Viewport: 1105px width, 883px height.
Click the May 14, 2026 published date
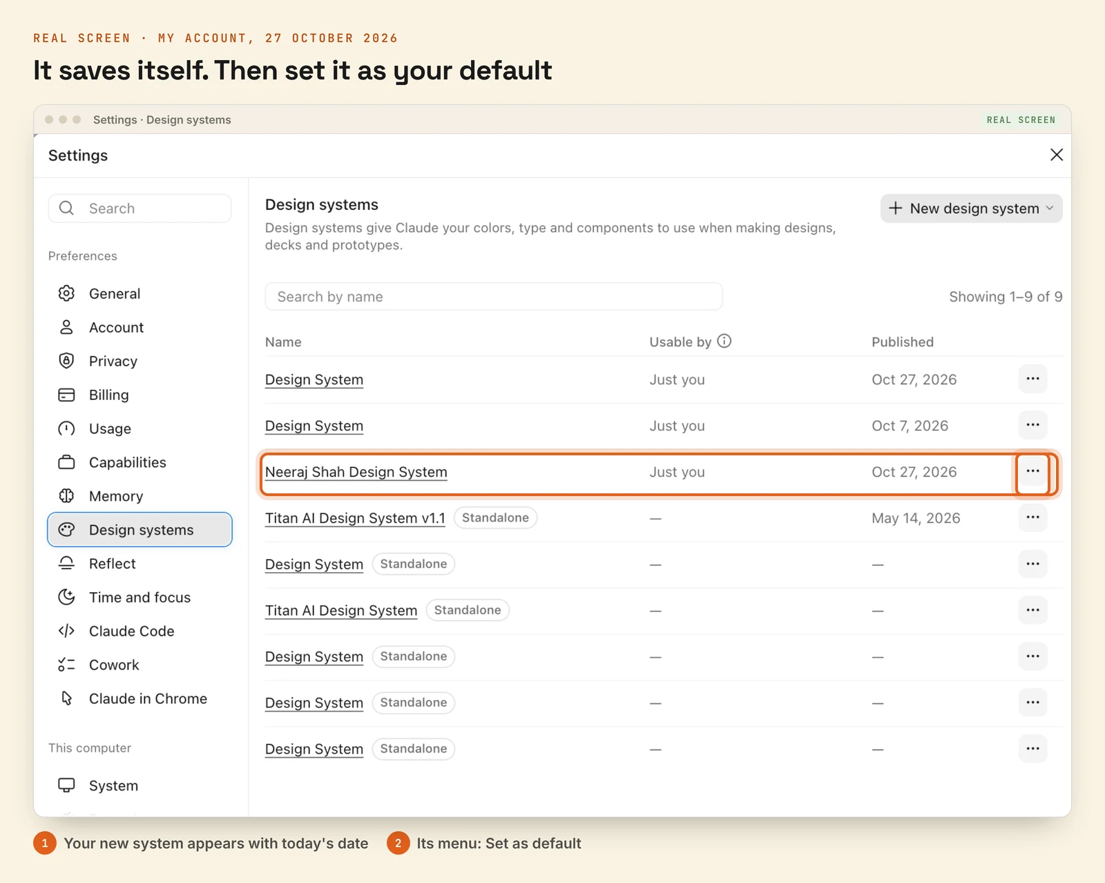pyautogui.click(x=916, y=518)
